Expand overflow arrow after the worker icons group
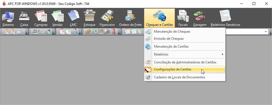This screenshot has height=105, width=272. tap(27, 33)
